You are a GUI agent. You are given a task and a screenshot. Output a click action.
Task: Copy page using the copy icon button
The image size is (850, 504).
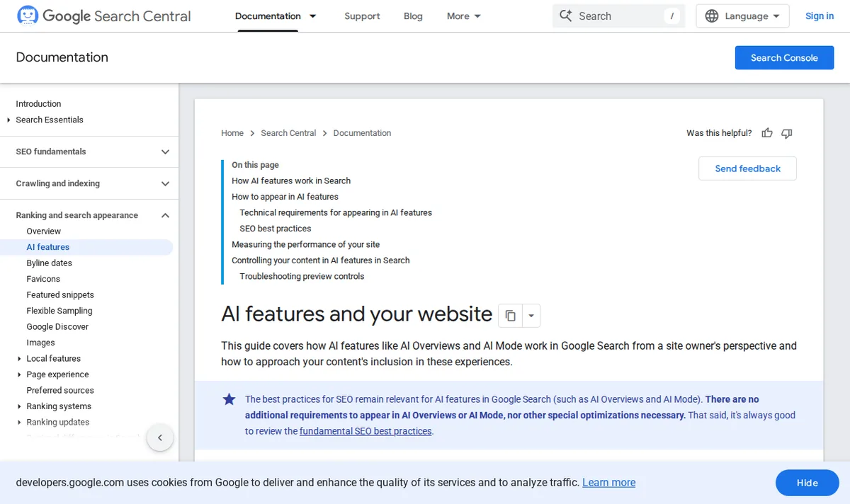510,316
